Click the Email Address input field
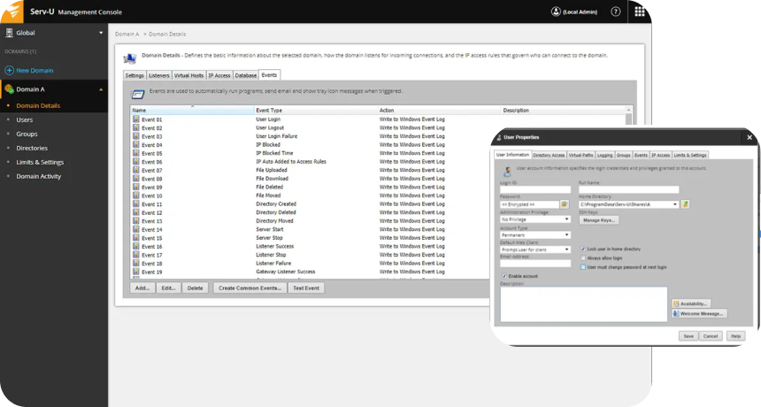Viewport: 761px width, 407px height. [x=535, y=264]
